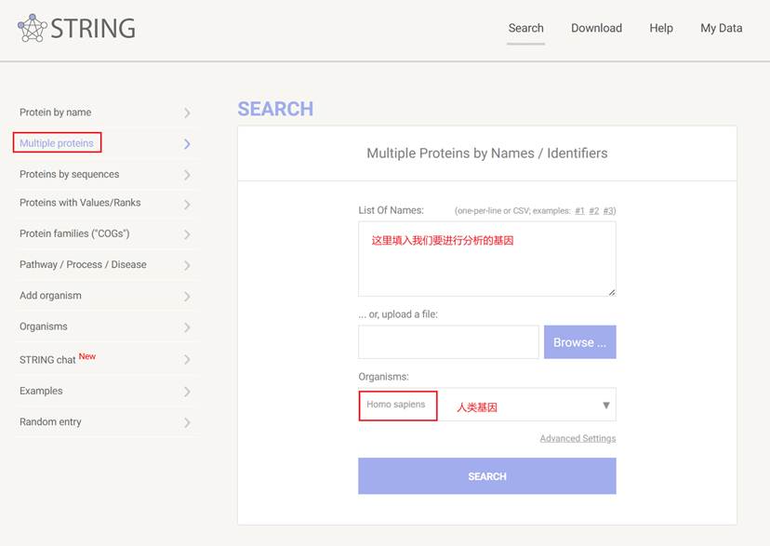Click chevron next to Random entry
Screen dimensions: 770x546
pyautogui.click(x=187, y=423)
